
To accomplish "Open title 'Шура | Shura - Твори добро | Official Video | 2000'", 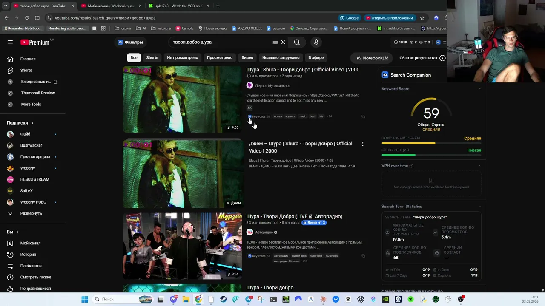I will pyautogui.click(x=303, y=70).
